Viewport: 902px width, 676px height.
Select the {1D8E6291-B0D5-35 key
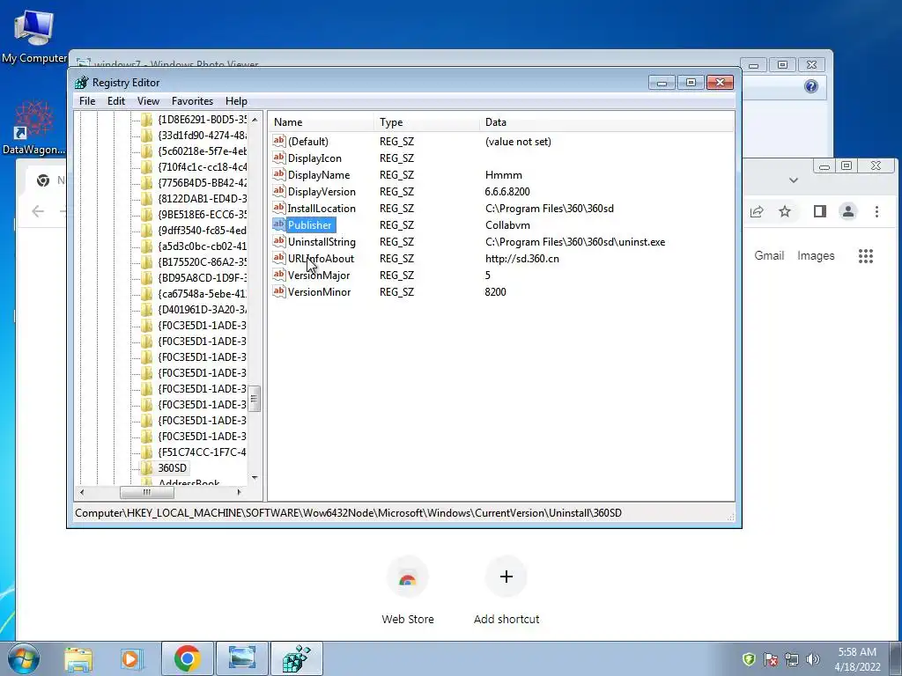pos(202,120)
